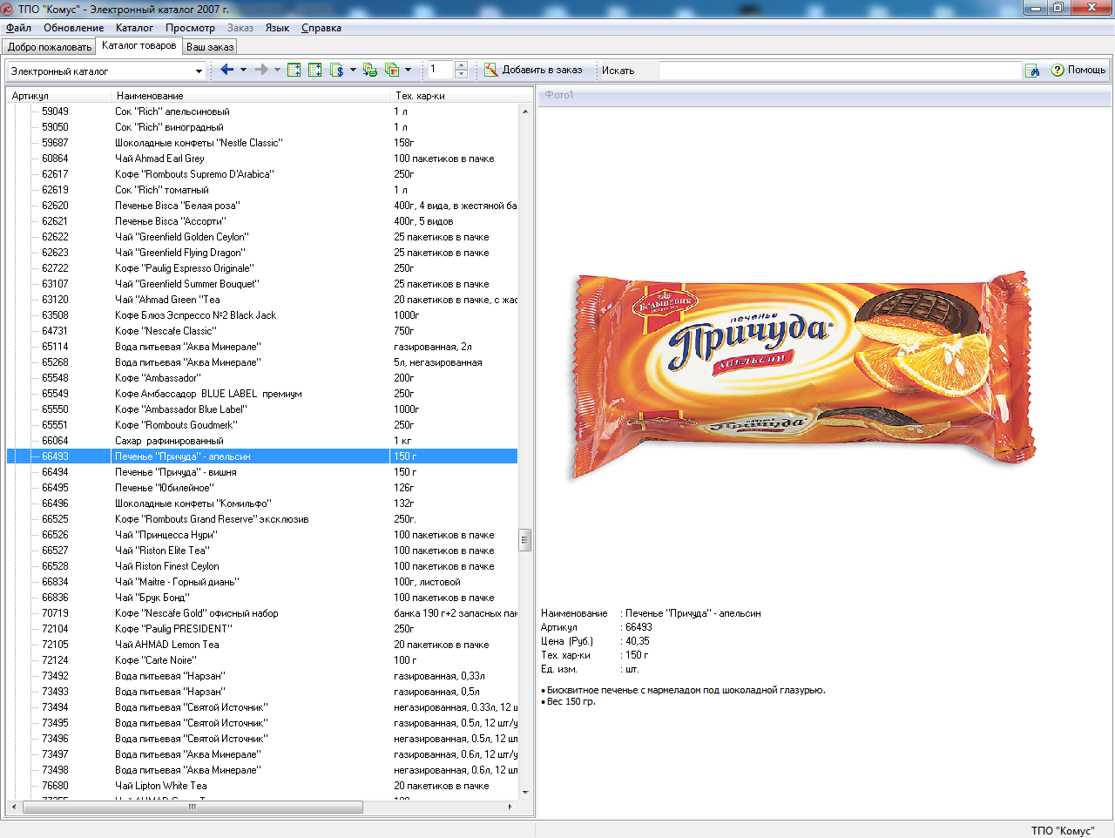Click the description line "Вес 150 гр."
1115x838 pixels.
point(571,701)
